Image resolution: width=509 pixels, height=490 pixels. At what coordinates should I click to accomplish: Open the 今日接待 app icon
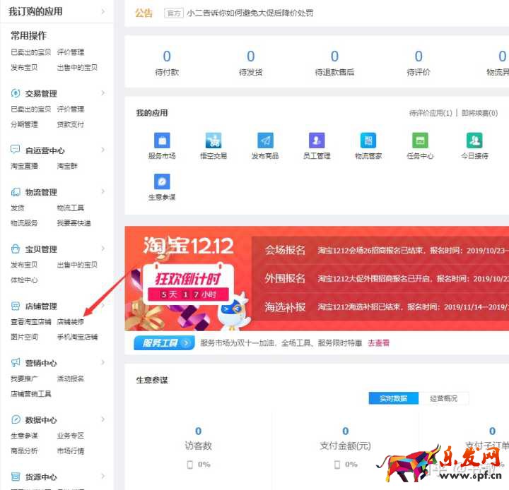coord(474,141)
